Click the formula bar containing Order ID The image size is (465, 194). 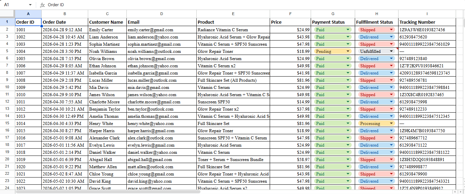coord(255,5)
